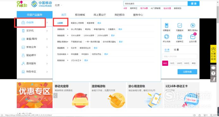Expand the 办业务 sidebar category arrow
Image resolution: width=219 pixels, height=117 pixels.
pyautogui.click(x=47, y=22)
